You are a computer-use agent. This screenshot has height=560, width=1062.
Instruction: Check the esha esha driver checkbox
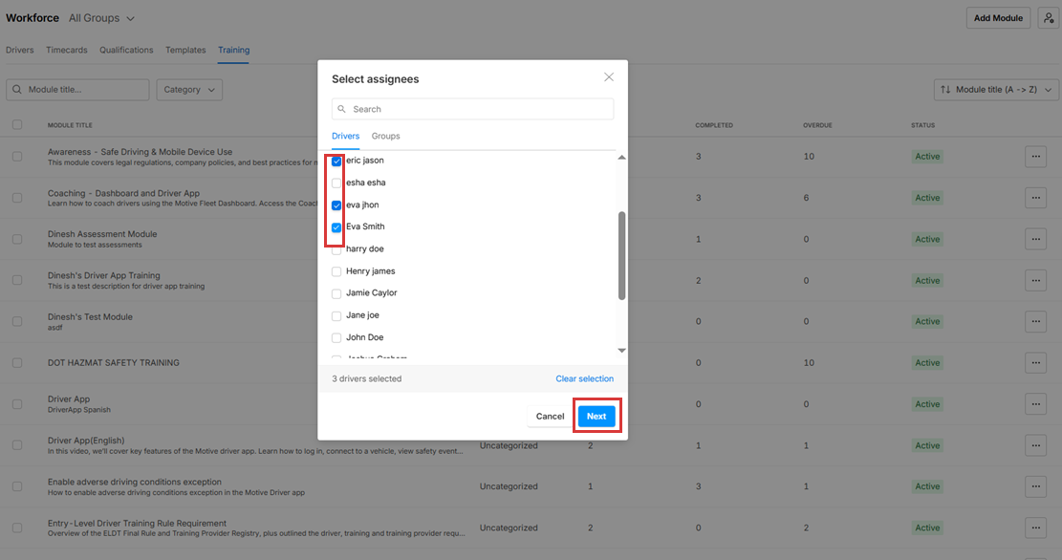coord(336,183)
